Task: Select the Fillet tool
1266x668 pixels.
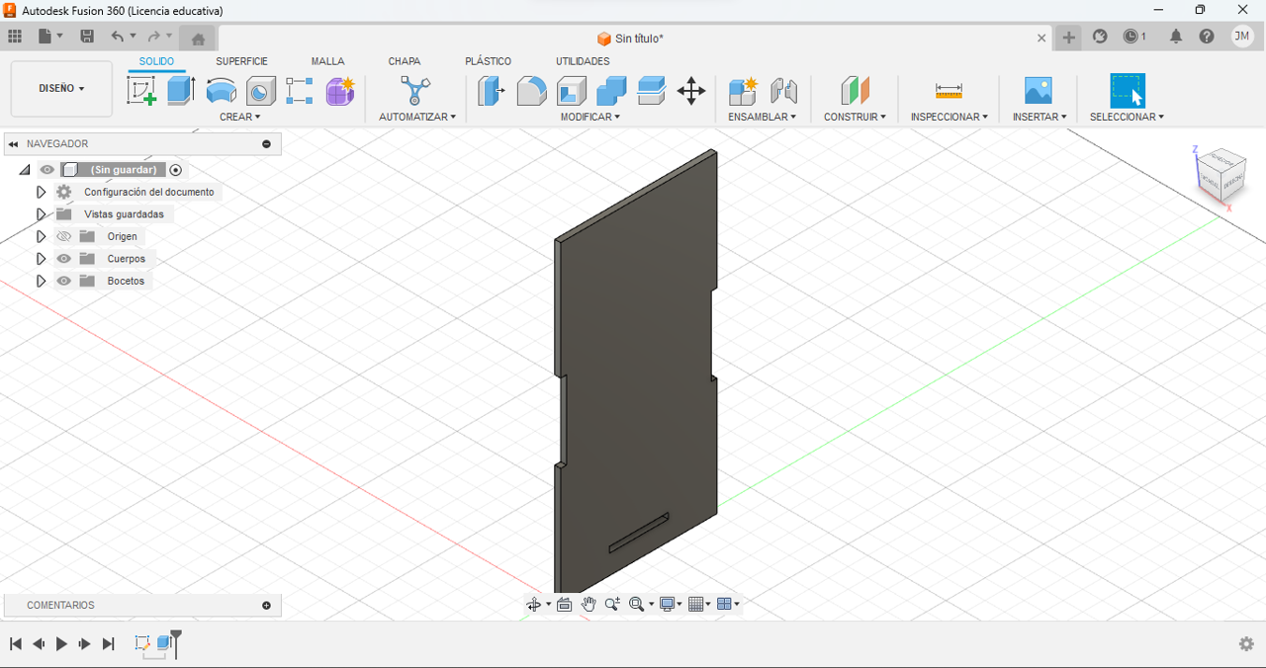Action: [532, 91]
